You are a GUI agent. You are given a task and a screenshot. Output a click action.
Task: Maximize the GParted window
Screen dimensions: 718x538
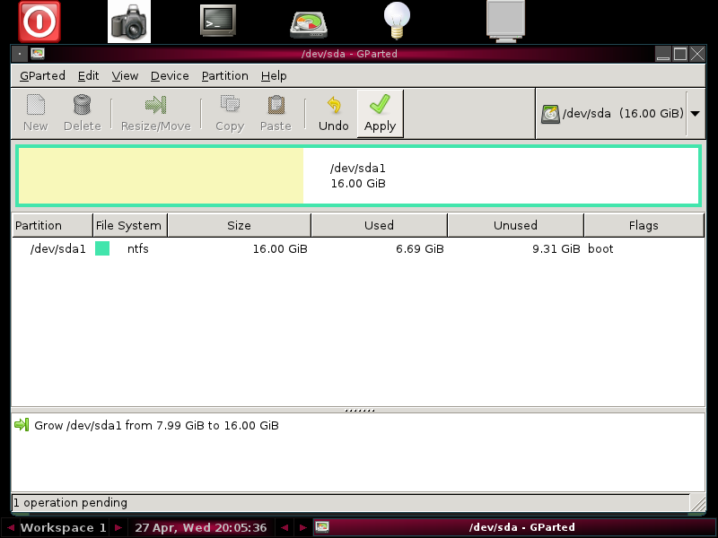[x=680, y=54]
